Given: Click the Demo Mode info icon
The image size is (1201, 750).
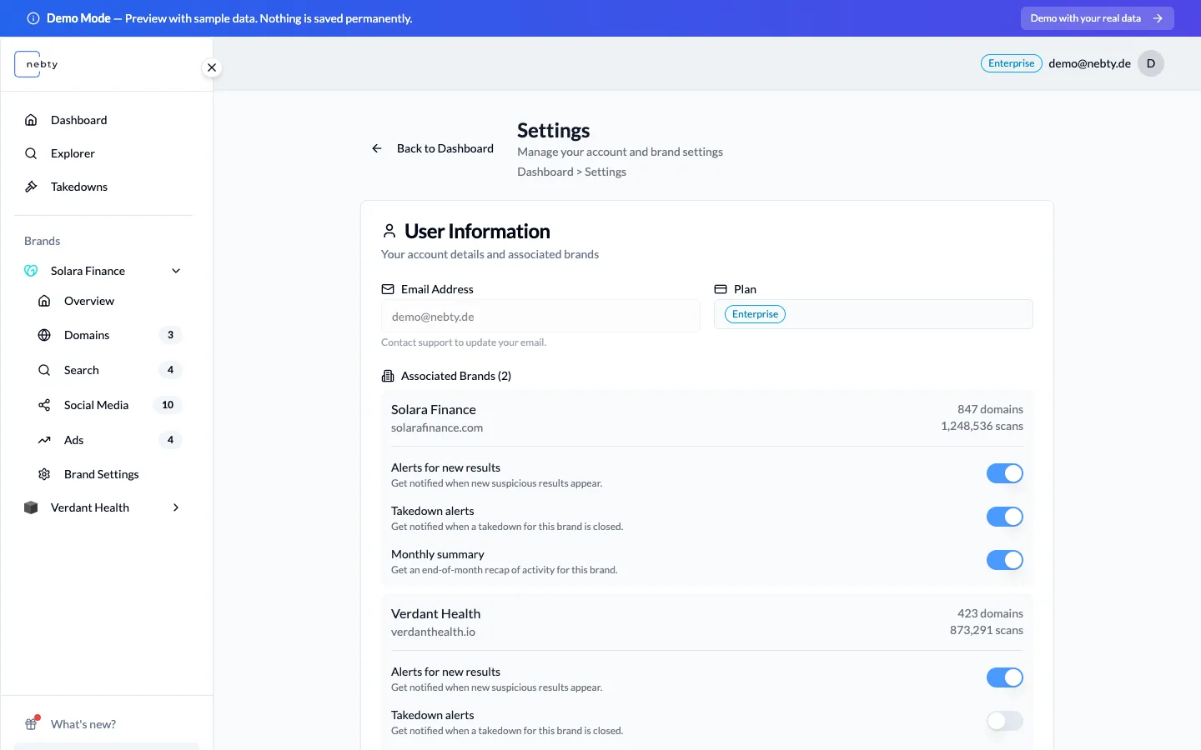Looking at the screenshot, I should coord(33,18).
